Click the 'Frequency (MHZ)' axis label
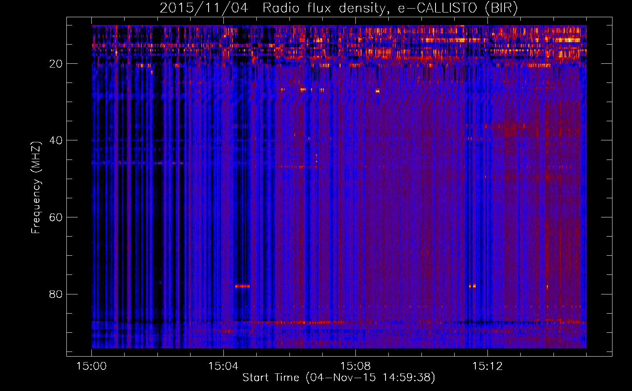 36,188
